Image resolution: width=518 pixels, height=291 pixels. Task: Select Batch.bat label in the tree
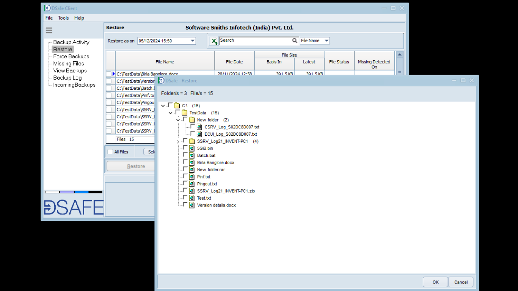[206, 155]
